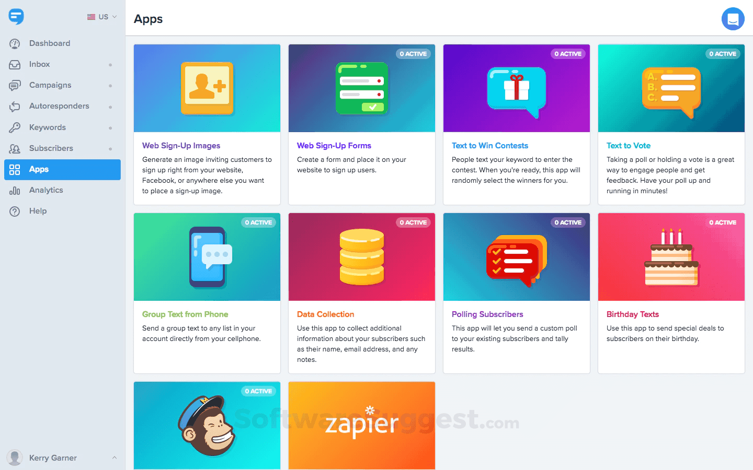Click the 'Taking a poll or holding' description

[x=670, y=175]
